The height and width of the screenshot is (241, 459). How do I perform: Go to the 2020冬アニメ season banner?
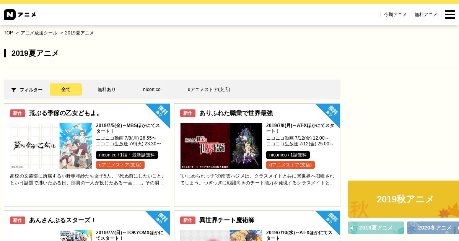[x=433, y=228]
